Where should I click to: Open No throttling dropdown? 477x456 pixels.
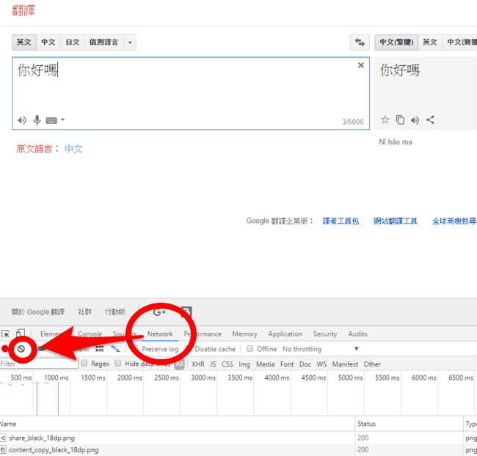coord(321,349)
